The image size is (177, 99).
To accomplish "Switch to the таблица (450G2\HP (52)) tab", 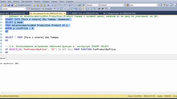I will coord(13,13).
